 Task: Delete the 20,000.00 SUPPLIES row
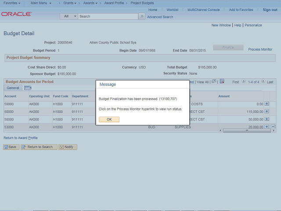pyautogui.click(x=273, y=127)
